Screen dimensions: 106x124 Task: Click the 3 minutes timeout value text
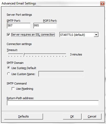click(76, 54)
